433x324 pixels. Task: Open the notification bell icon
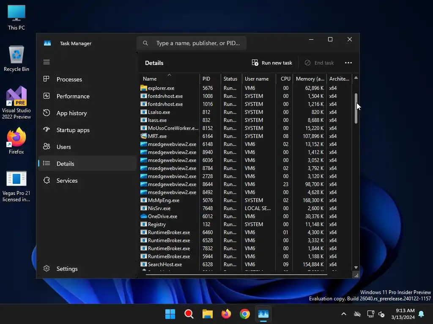click(422, 314)
